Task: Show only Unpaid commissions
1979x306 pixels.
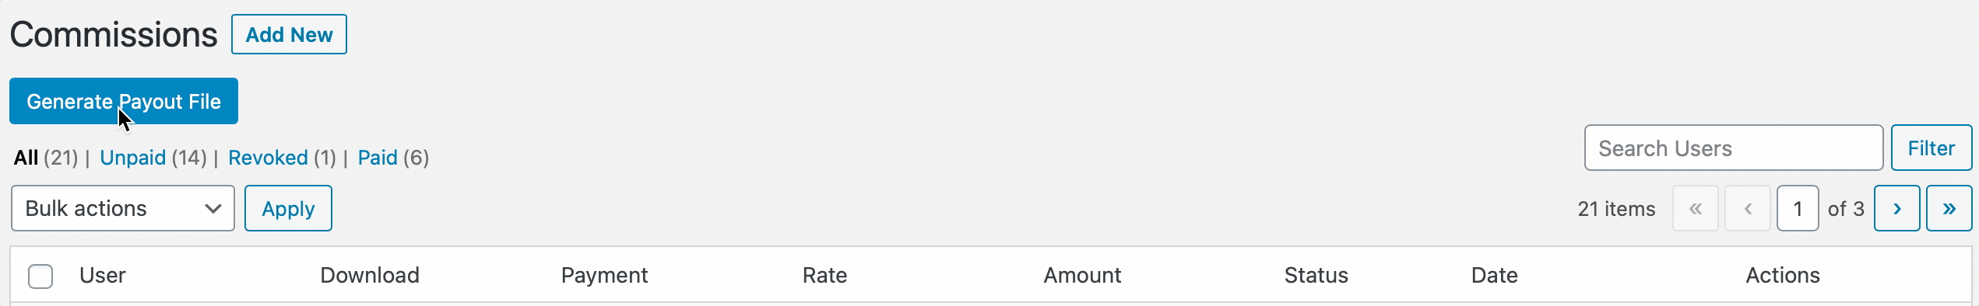Action: tap(132, 158)
